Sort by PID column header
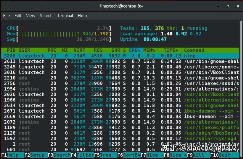 (11, 50)
